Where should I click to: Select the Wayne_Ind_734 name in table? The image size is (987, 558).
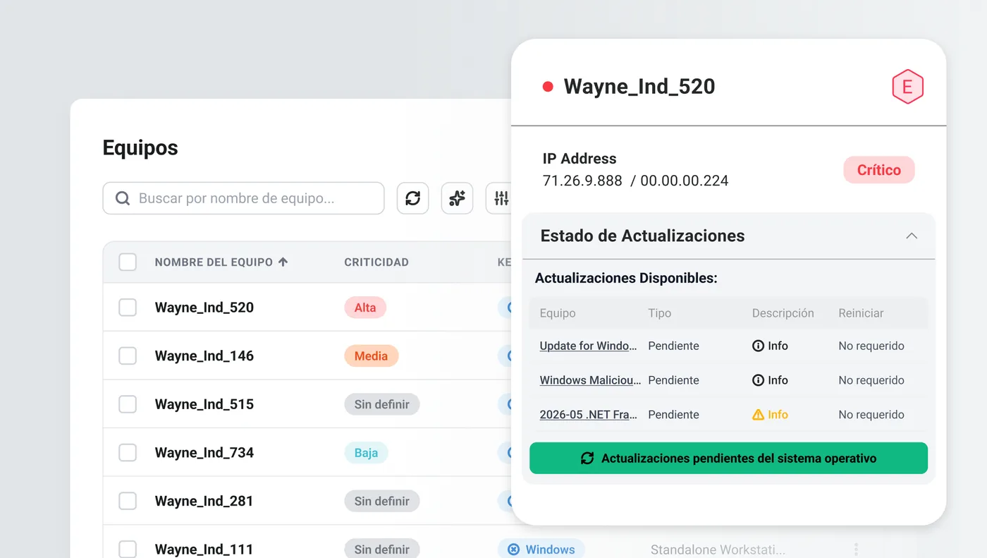[204, 452]
